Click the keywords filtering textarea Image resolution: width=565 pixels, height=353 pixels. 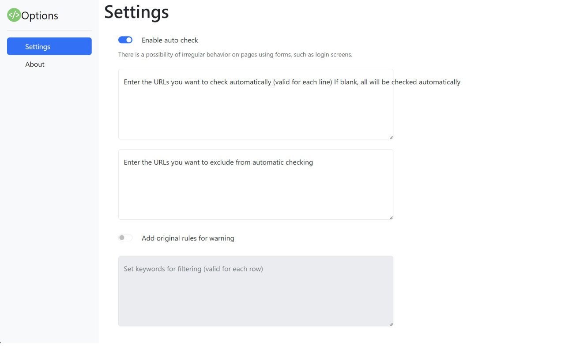pos(256,291)
